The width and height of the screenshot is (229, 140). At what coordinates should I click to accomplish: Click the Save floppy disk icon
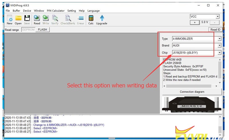tap(27, 20)
